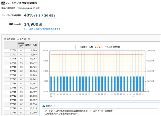The width and height of the screenshot is (161, 116).
Task: Click the 12,394 mail count value
Action: 33,113
